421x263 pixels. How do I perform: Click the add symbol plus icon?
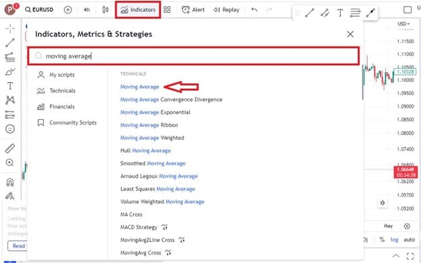(68, 10)
